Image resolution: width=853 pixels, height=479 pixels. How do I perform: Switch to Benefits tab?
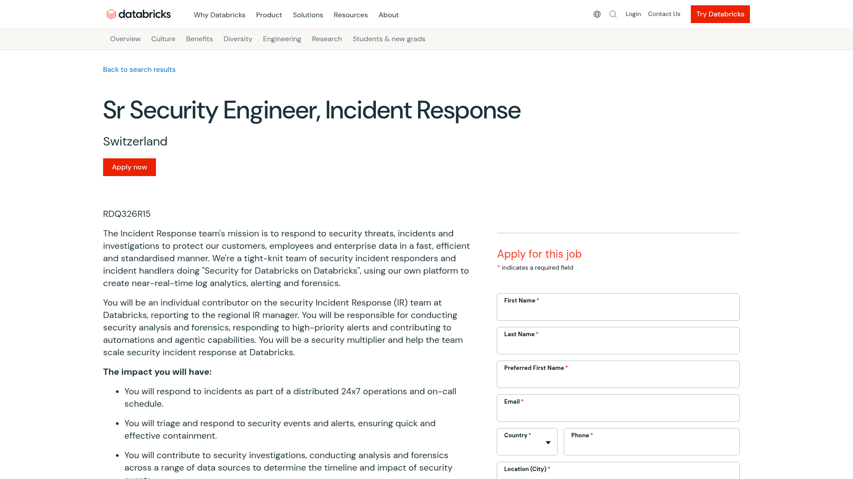[199, 39]
